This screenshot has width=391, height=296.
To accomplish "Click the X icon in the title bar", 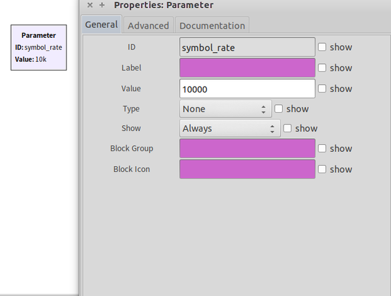I will click(90, 5).
